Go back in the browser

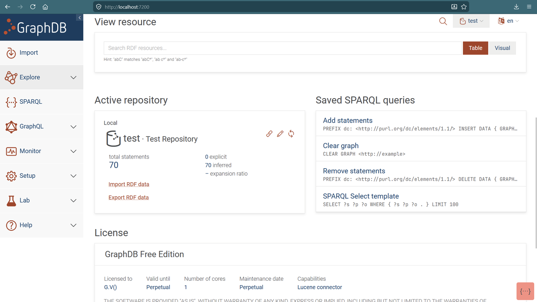coord(8,7)
